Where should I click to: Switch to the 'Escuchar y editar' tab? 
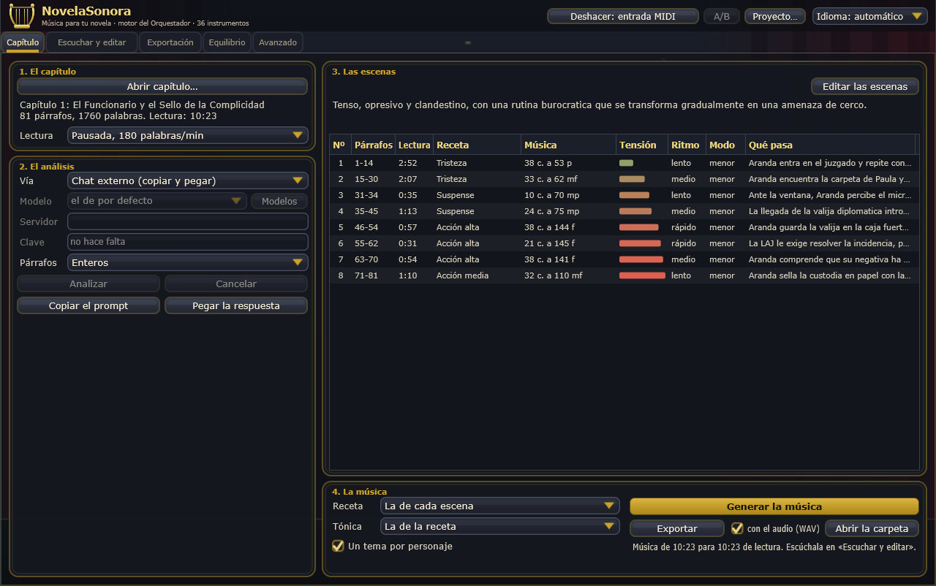(x=92, y=42)
